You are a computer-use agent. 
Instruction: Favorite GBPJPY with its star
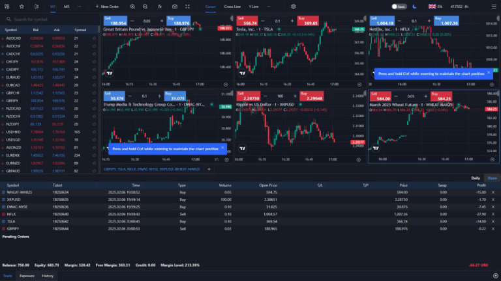tap(94, 101)
